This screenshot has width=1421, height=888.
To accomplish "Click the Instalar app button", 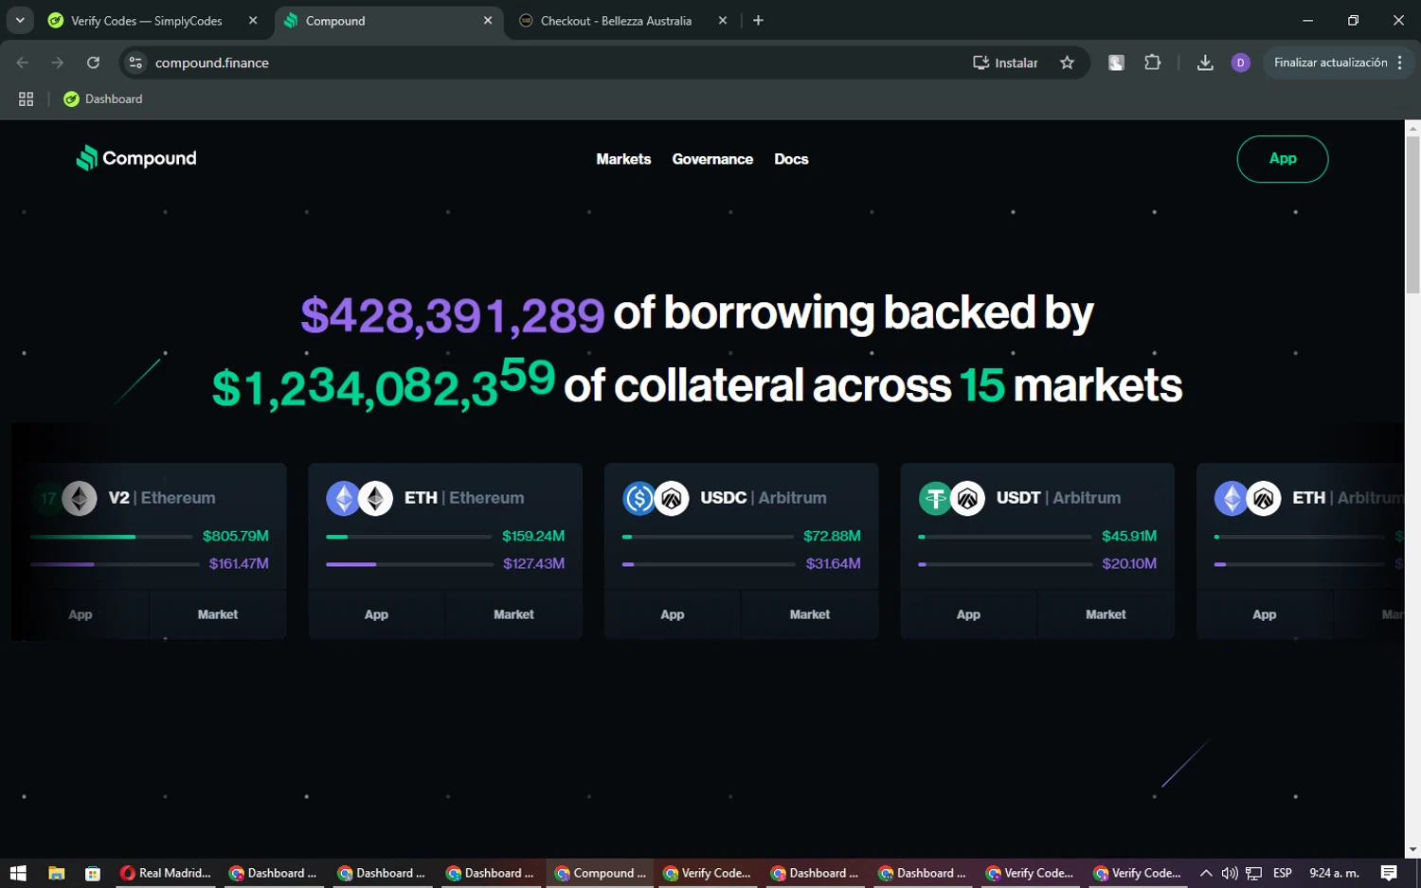I will click(x=1005, y=62).
